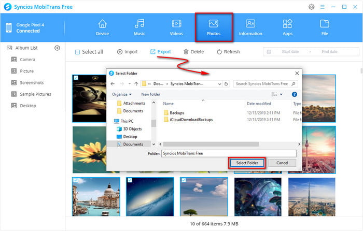Open the blue help icon
Viewport: 363px width, 231px height.
[x=294, y=94]
